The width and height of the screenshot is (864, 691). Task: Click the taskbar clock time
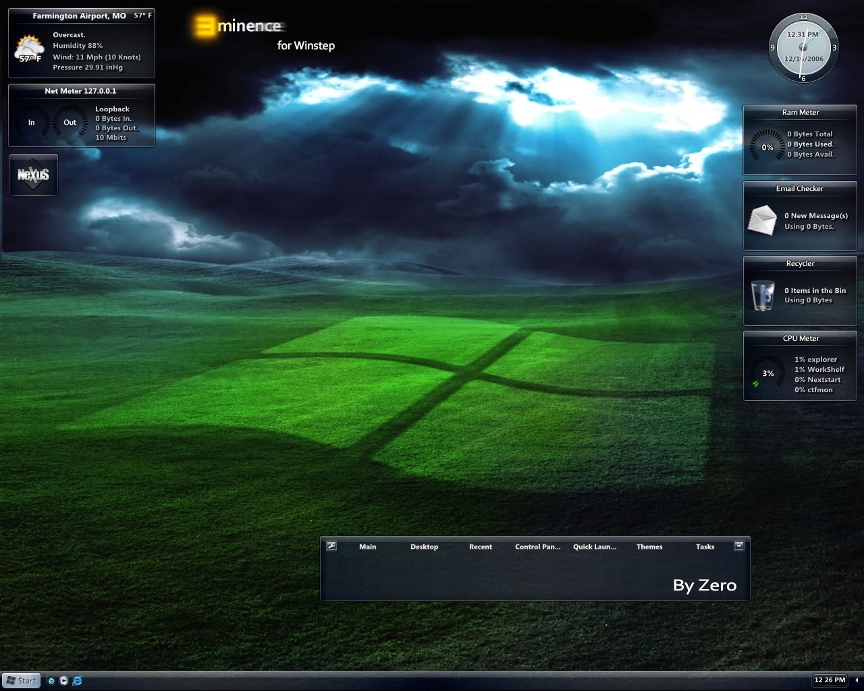point(830,680)
